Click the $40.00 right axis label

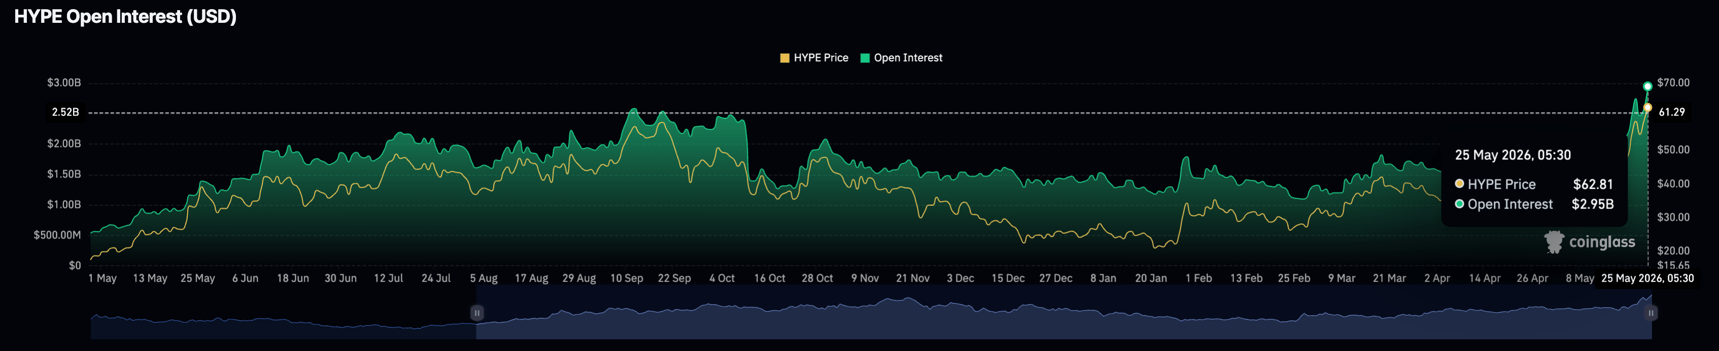[x=1674, y=184]
